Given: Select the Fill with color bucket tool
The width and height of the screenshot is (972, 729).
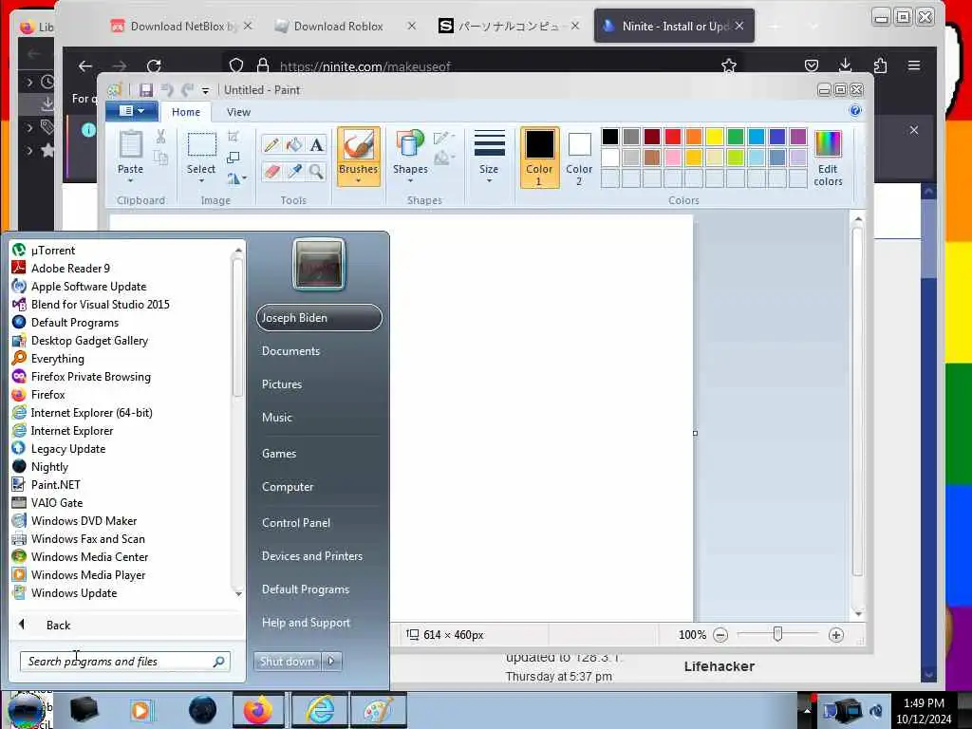Looking at the screenshot, I should point(294,145).
